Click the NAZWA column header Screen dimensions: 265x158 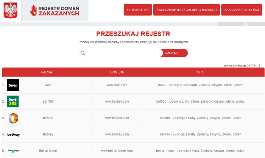click(47, 72)
